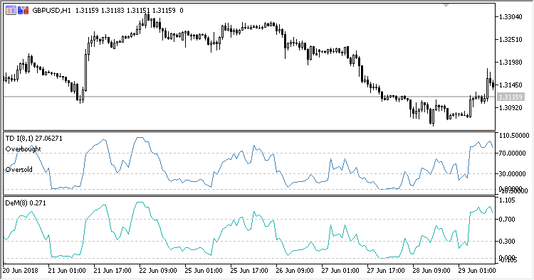
Task: Select the DeM(8) 0.271 indicator label
Action: (26, 203)
